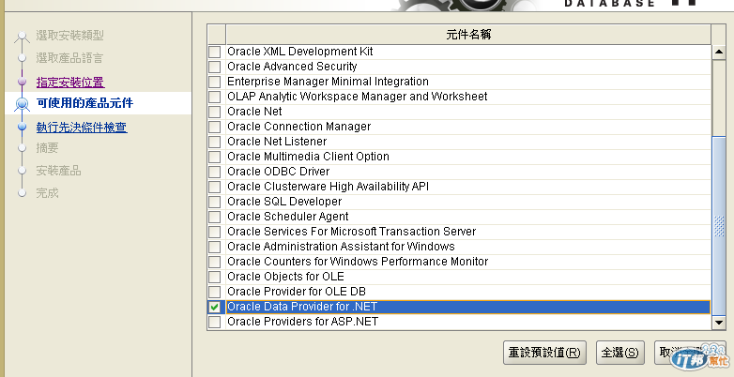
Task: Check Oracle Clusterware High Availability API checkbox
Action: [214, 187]
